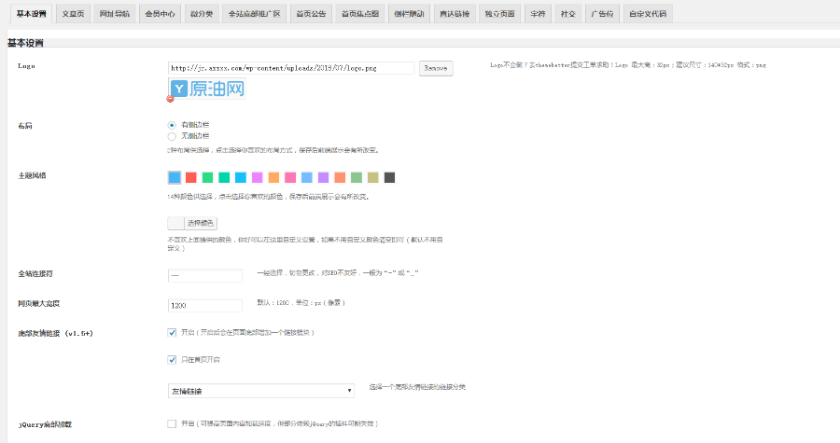The image size is (840, 443).
Task: Switch to 微分类 tab
Action: (x=202, y=14)
